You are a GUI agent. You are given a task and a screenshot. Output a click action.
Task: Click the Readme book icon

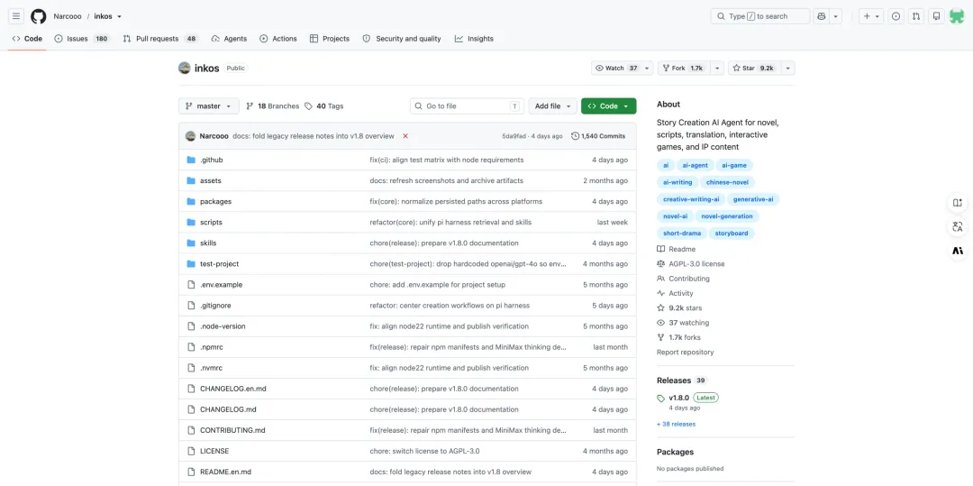pos(661,249)
